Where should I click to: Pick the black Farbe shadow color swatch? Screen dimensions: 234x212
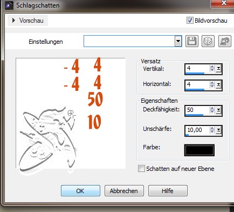[x=199, y=150]
